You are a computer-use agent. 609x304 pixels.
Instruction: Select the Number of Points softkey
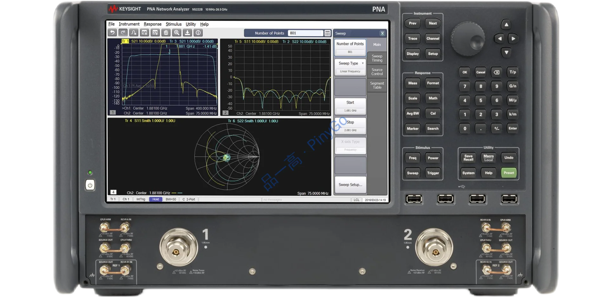350,47
